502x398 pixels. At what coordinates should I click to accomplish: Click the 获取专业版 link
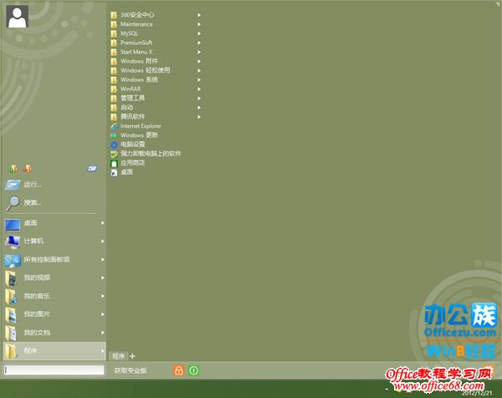tap(131, 370)
